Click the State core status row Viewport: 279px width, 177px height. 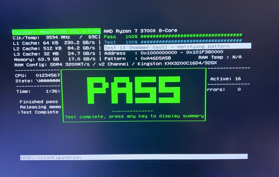tap(38, 81)
